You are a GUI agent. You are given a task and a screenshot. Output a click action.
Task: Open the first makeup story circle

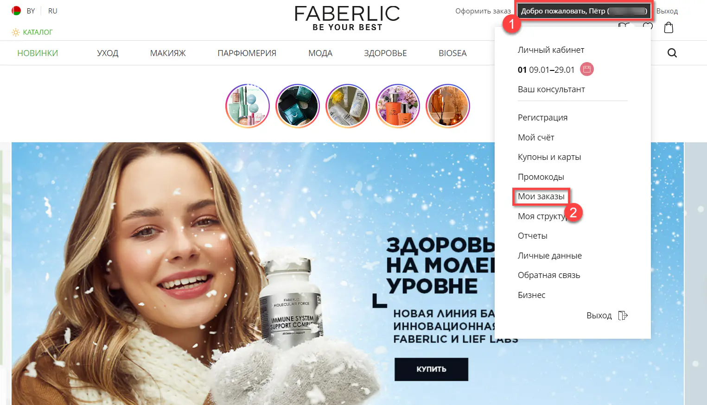tap(248, 106)
